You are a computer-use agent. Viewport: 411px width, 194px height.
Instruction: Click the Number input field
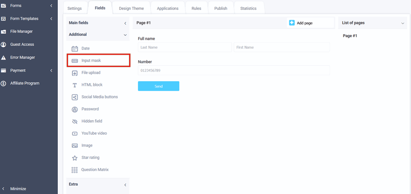[x=234, y=70]
